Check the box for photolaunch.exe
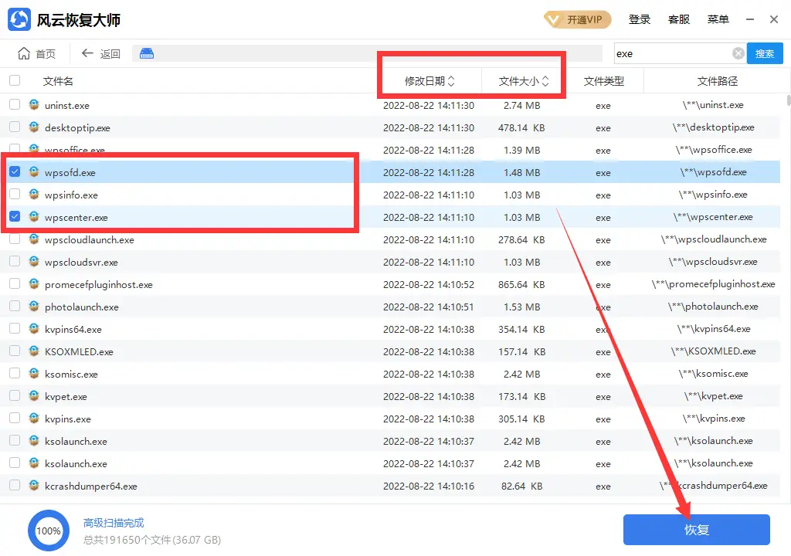This screenshot has width=791, height=556. click(x=15, y=306)
